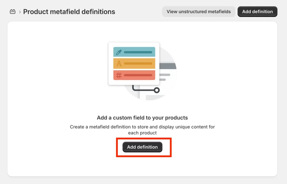Click the centered Add definition button

coord(142,147)
